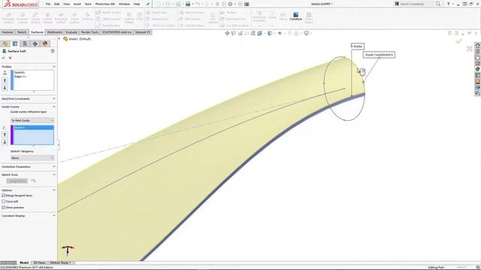The height and width of the screenshot is (270, 481).
Task: Collapse the Sketch Tools section
Action: [x=54, y=175]
